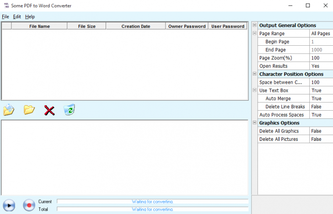Change the Use Text Box value True
Screen dimensions: 333x214
tap(321, 91)
